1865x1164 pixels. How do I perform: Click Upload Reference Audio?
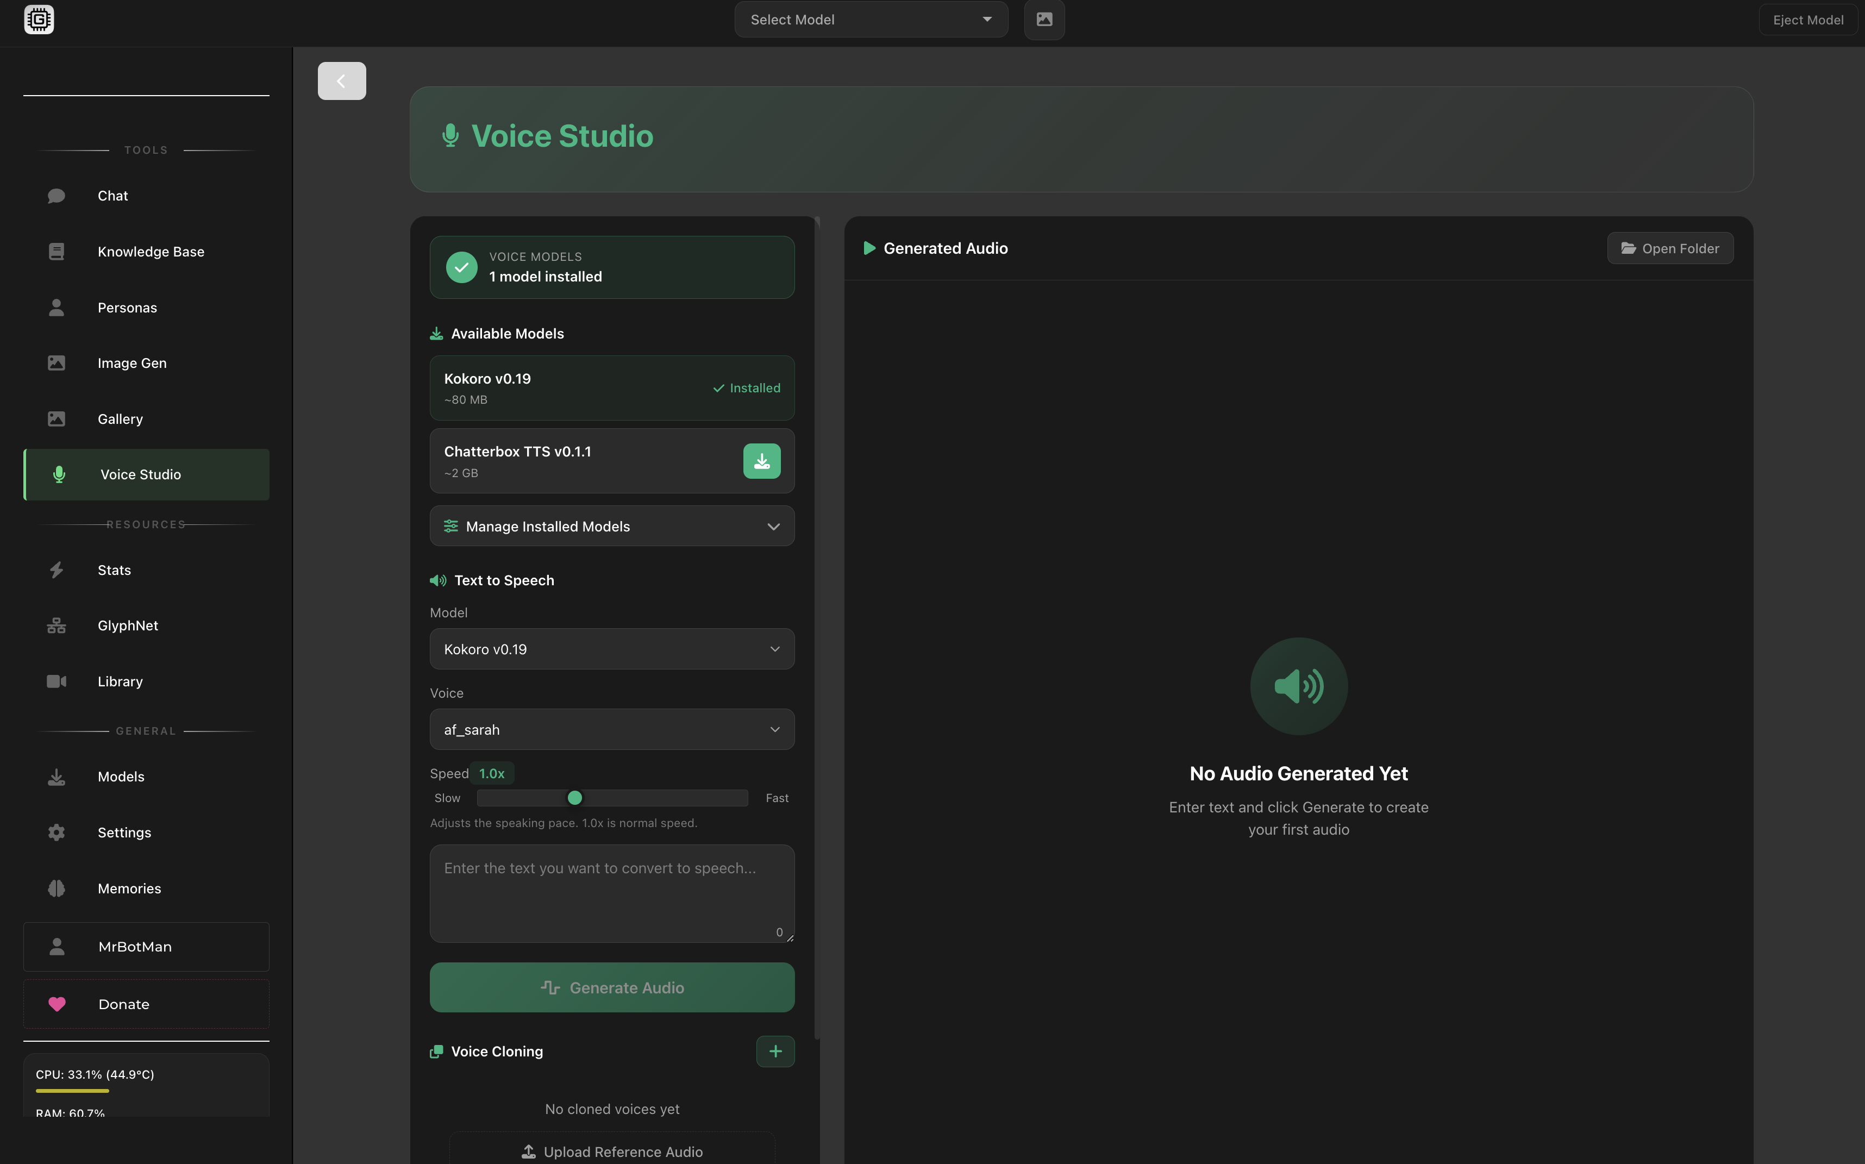click(x=612, y=1151)
